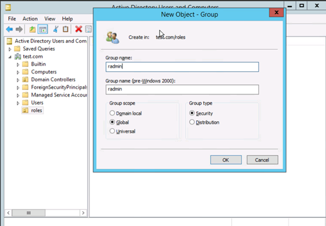The height and width of the screenshot is (226, 326).
Task: Click the Builtin folder icon
Action: (25, 64)
